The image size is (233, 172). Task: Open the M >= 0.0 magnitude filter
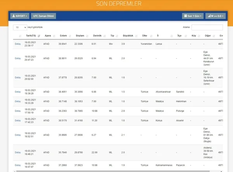coord(215,16)
